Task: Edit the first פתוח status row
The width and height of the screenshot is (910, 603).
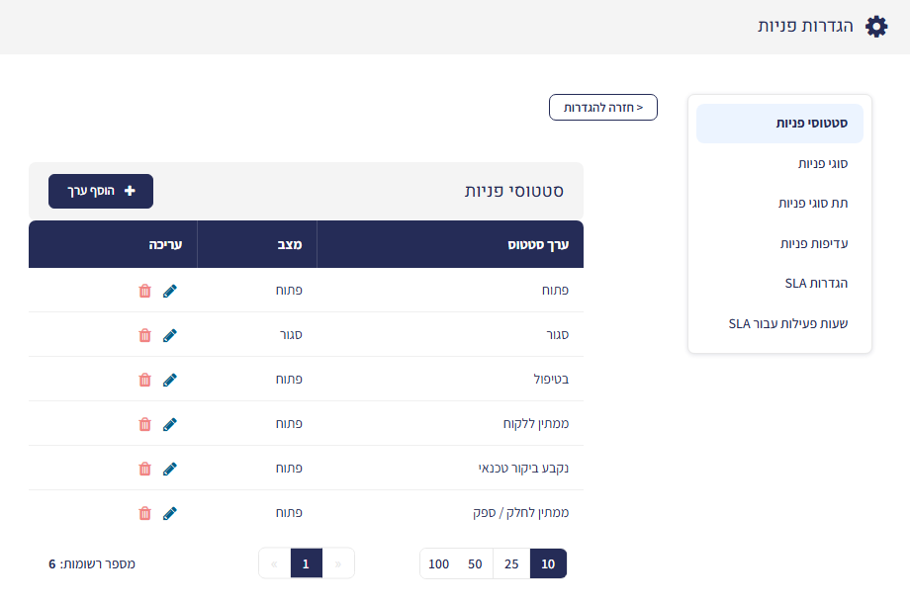Action: click(x=169, y=291)
